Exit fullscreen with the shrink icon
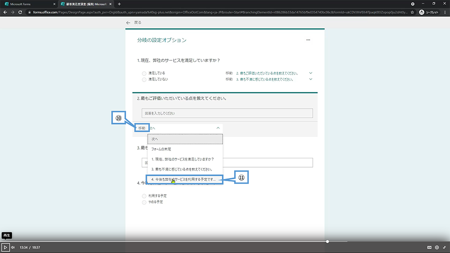This screenshot has width=450, height=253. (x=444, y=247)
